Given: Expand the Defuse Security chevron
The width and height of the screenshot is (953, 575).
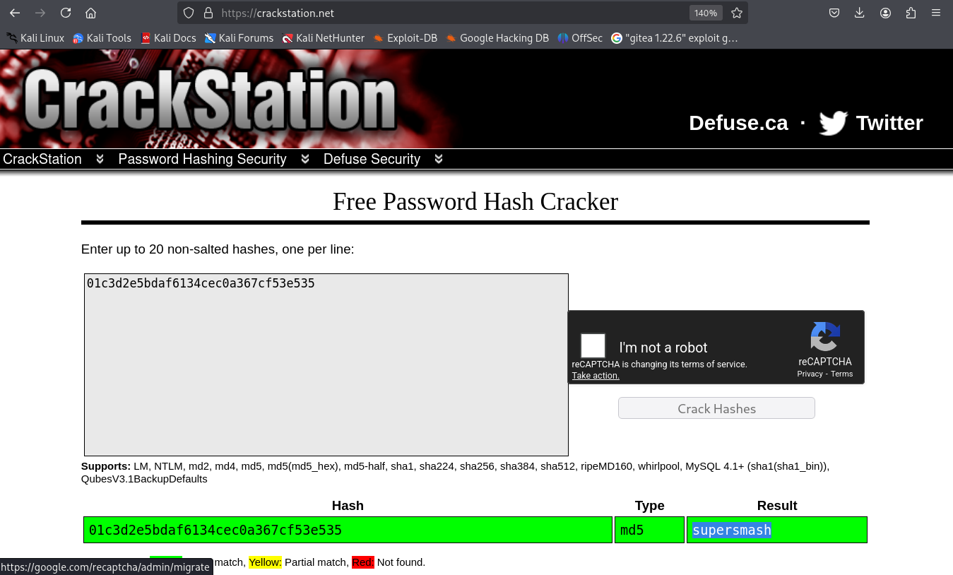Looking at the screenshot, I should click(439, 159).
